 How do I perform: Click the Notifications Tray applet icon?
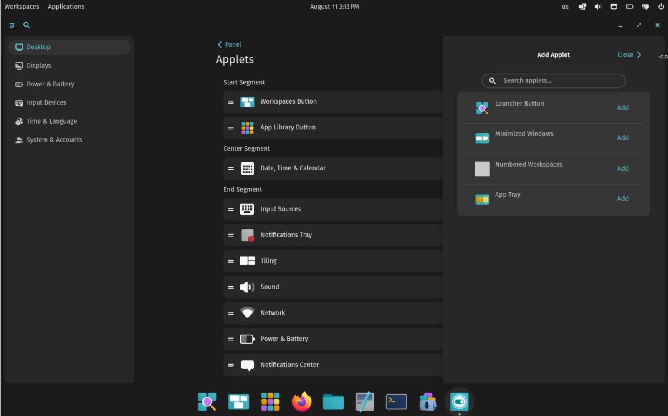[x=247, y=235]
